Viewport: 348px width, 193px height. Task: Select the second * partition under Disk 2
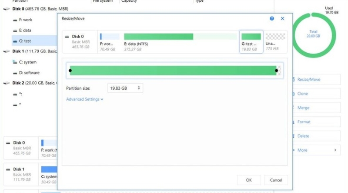(20, 104)
